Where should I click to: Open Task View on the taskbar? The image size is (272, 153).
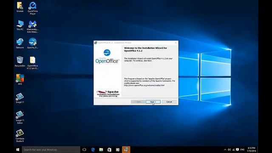84,150
